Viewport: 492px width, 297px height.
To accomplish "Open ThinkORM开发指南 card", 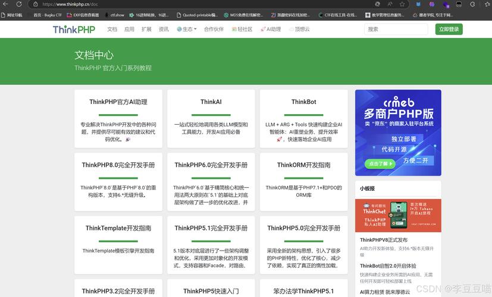I will point(304,182).
